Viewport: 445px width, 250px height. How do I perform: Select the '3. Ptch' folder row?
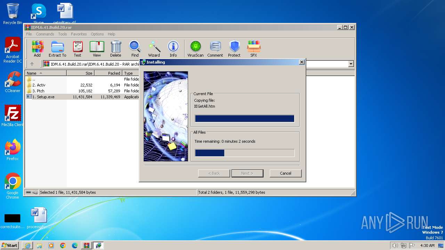point(82,91)
